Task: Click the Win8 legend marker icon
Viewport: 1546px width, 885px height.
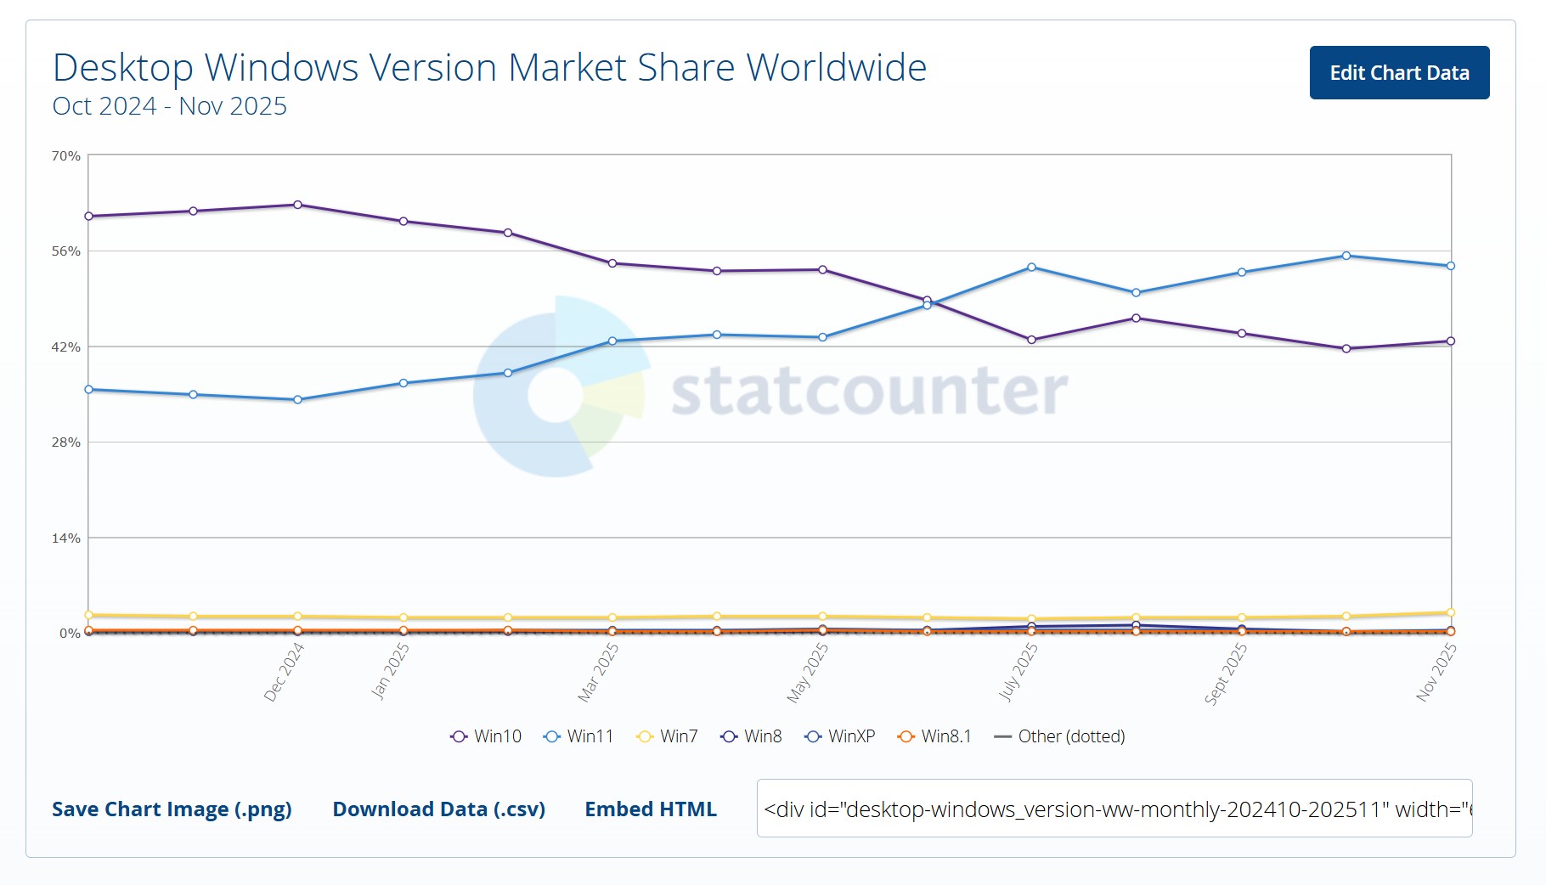Action: (x=728, y=736)
